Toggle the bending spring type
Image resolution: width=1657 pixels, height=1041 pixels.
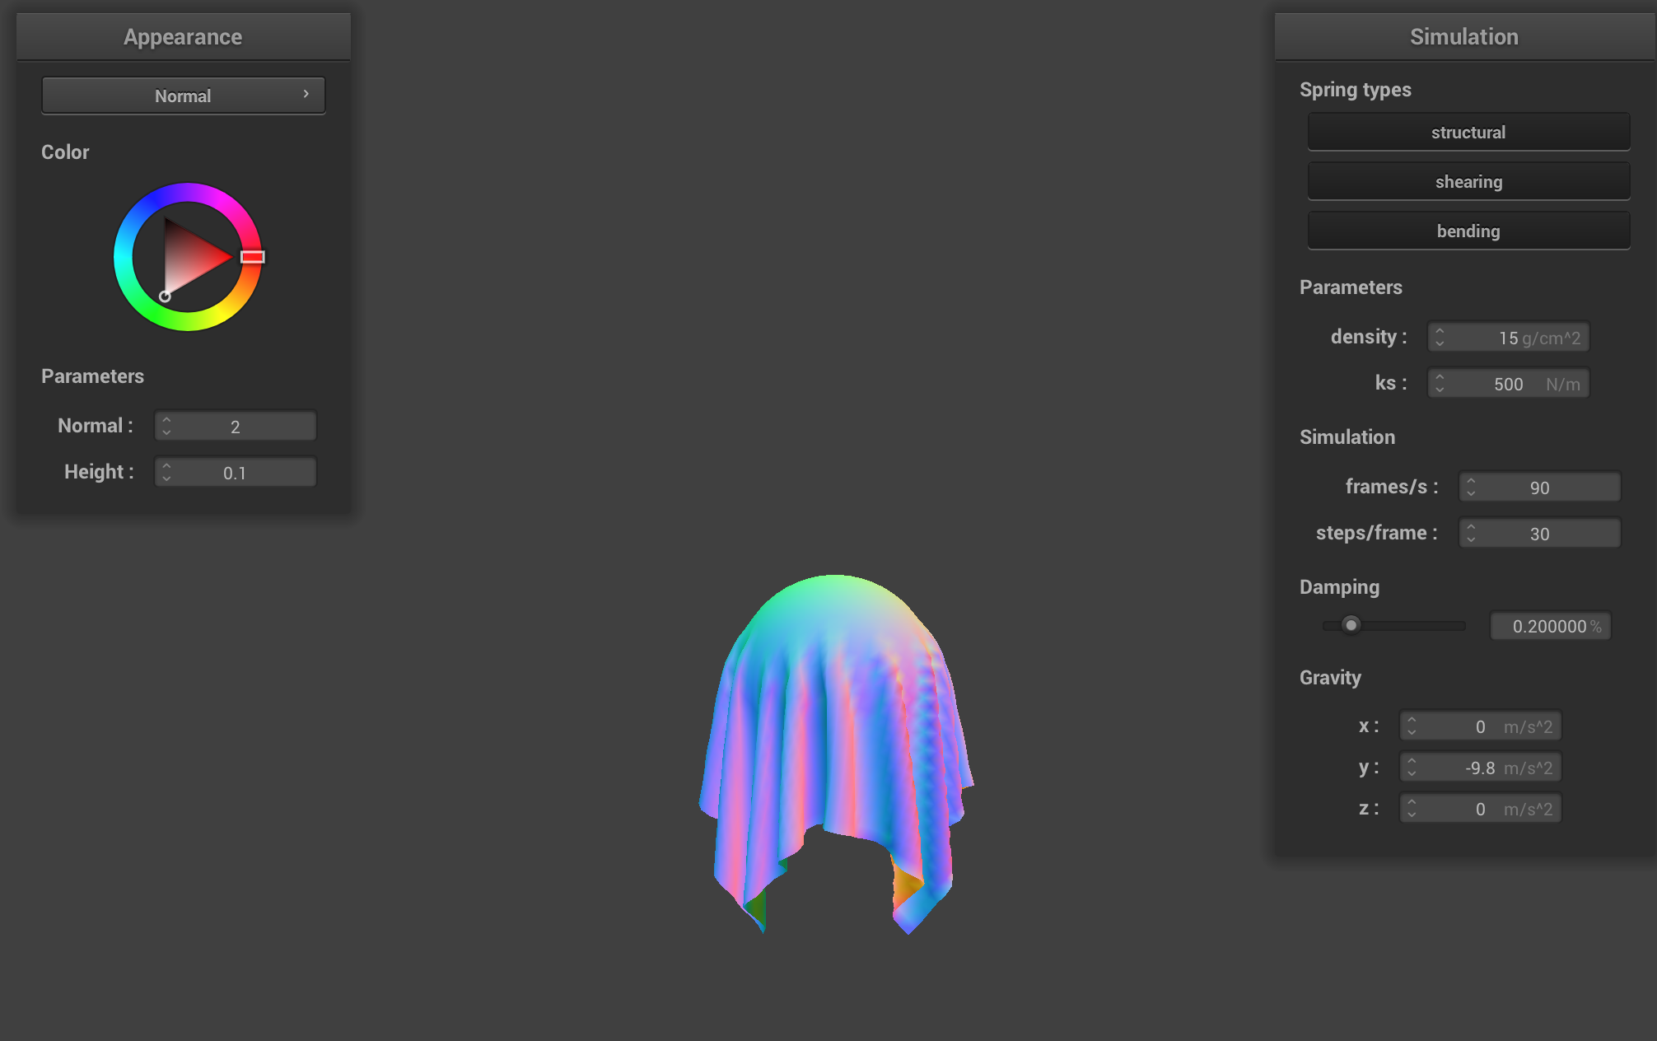[x=1468, y=231]
